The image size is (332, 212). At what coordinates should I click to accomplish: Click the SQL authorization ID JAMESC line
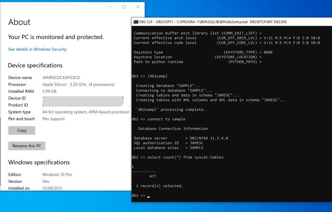click(169, 143)
